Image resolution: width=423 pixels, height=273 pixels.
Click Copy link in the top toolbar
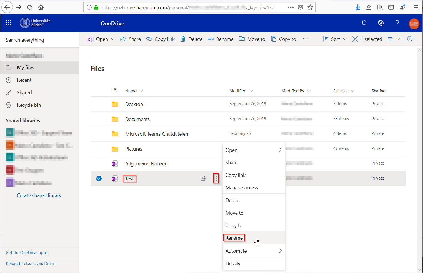click(161, 39)
